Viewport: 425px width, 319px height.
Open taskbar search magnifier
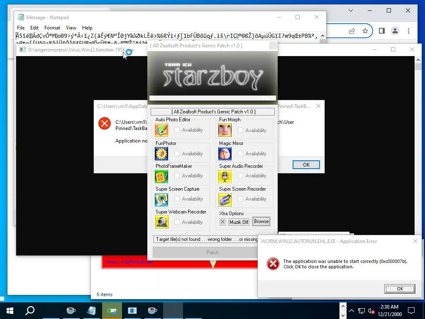[30, 310]
